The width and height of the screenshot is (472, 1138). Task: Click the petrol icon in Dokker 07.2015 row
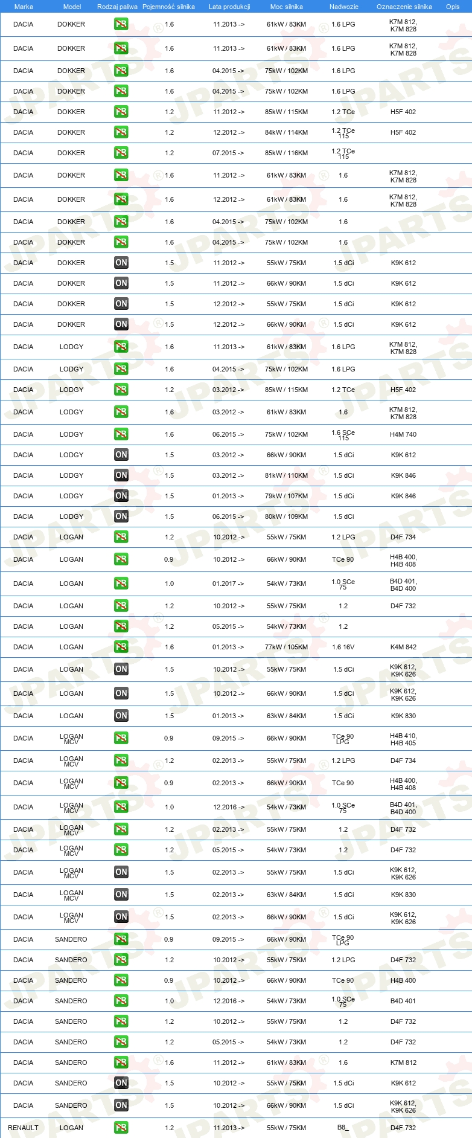point(121,153)
